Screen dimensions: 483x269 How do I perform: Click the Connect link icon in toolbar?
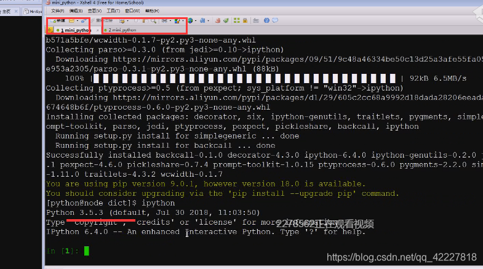(x=84, y=21)
